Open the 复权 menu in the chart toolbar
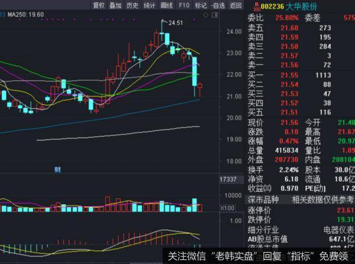The height and width of the screenshot is (264, 355). pyautogui.click(x=99, y=5)
